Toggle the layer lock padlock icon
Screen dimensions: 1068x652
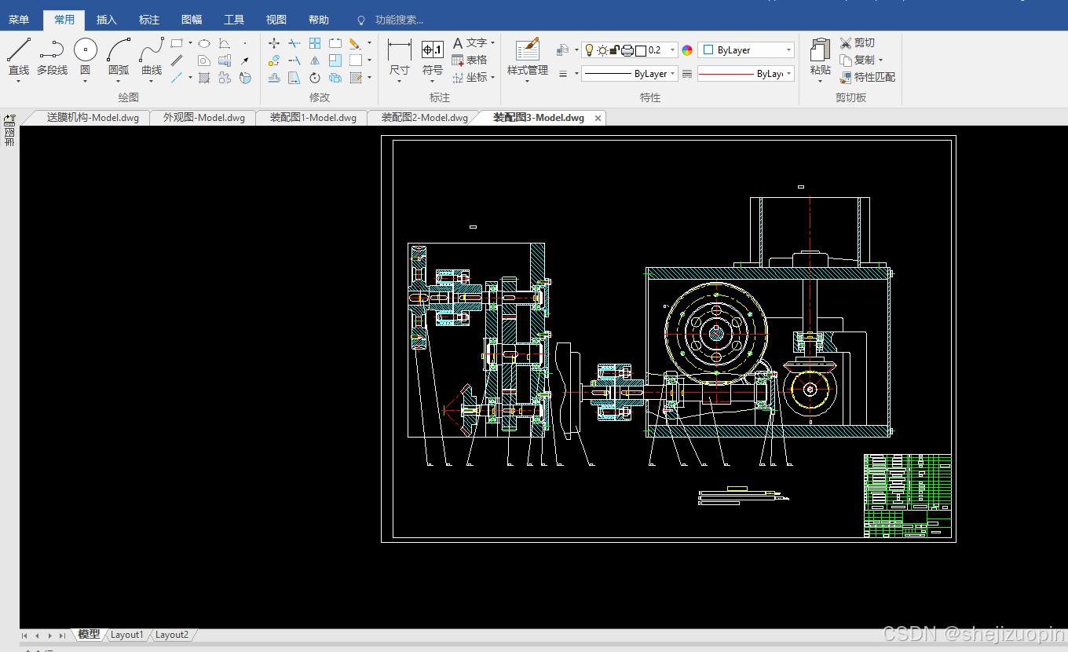(x=614, y=50)
